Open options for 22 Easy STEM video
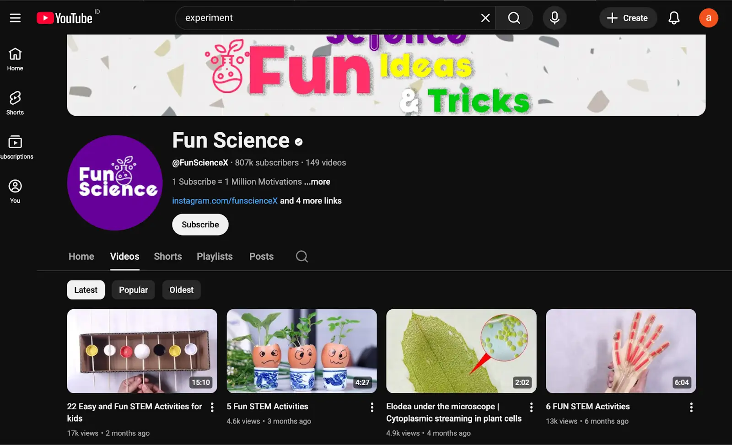 pyautogui.click(x=212, y=407)
